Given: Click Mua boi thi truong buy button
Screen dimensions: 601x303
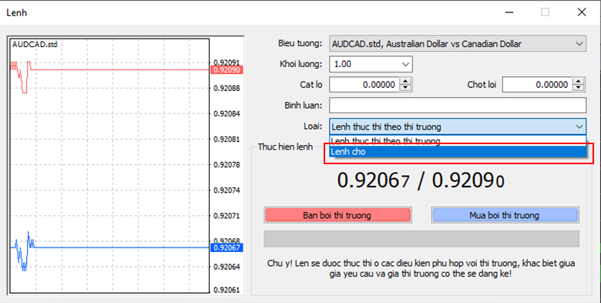Looking at the screenshot, I should [505, 215].
